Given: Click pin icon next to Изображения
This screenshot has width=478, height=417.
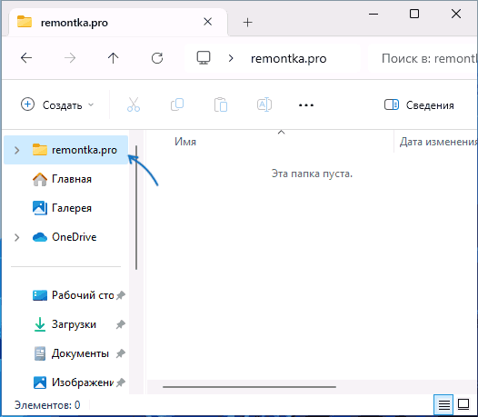Looking at the screenshot, I should [121, 382].
